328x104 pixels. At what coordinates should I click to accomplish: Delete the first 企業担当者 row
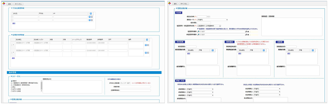tap(148, 45)
